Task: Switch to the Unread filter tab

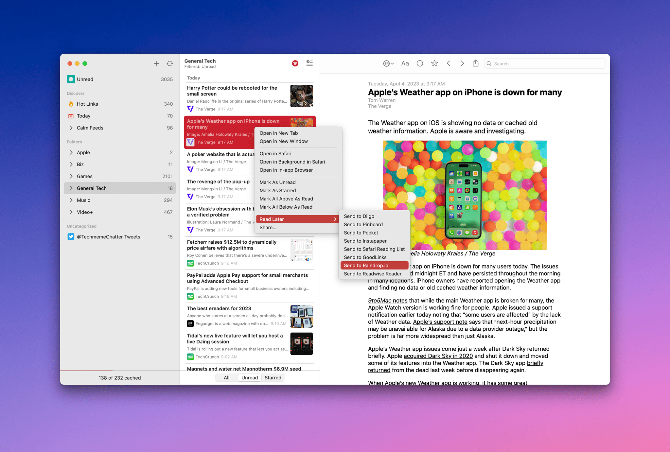Action: click(250, 378)
